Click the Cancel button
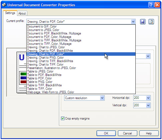Viewport: 162px width, 140px height. [127, 133]
